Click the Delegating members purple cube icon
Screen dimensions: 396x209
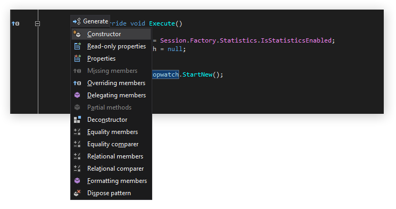pos(77,95)
